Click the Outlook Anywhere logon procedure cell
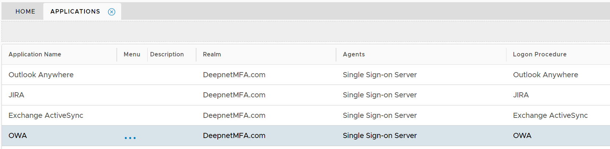 point(545,75)
